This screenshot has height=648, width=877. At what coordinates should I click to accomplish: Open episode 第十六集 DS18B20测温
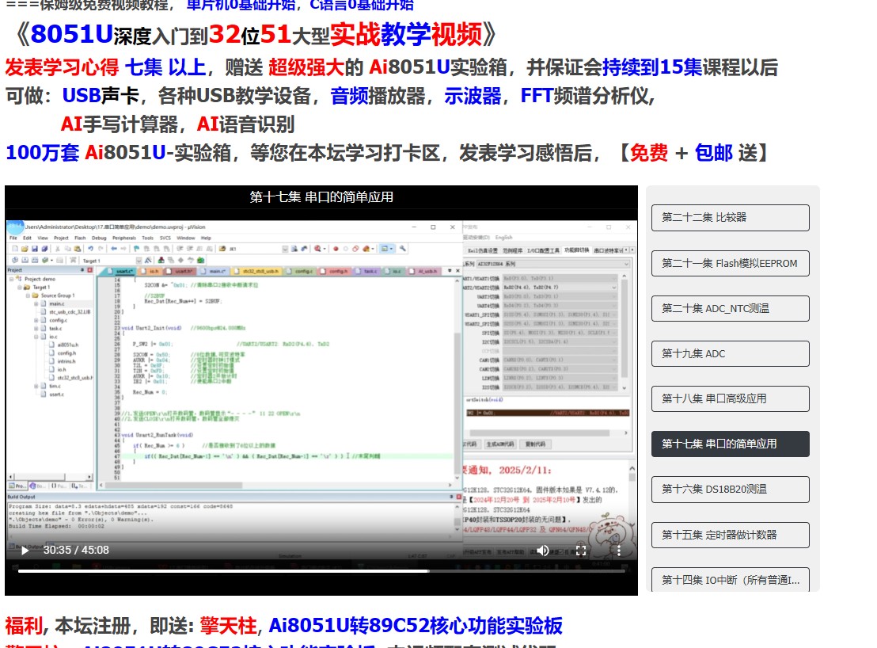click(x=730, y=489)
